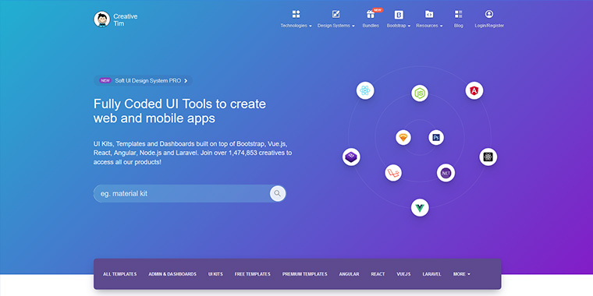
Task: Click the Login/Register user icon
Action: [489, 14]
